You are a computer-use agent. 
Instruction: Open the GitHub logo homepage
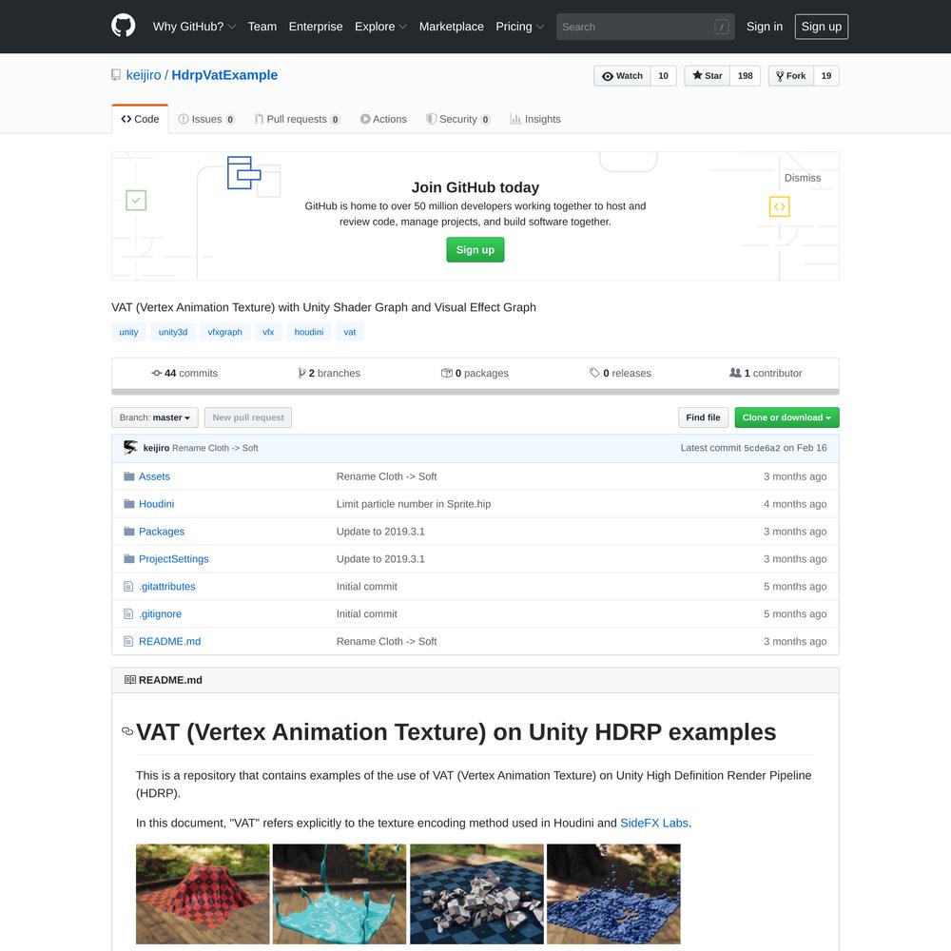pos(123,26)
